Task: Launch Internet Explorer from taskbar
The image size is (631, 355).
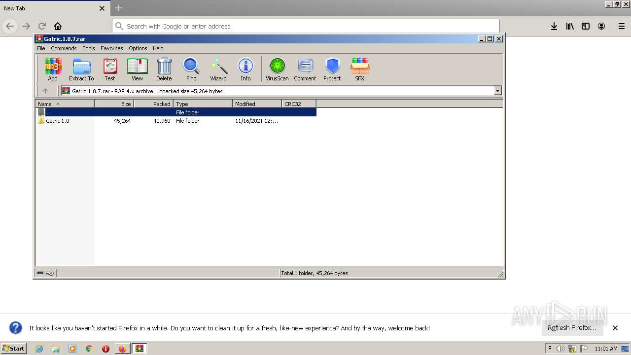Action: tap(39, 349)
